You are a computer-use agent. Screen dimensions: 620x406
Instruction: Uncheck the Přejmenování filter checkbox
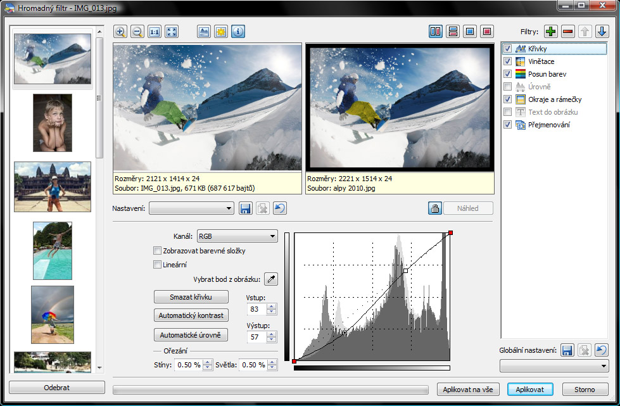tap(508, 125)
